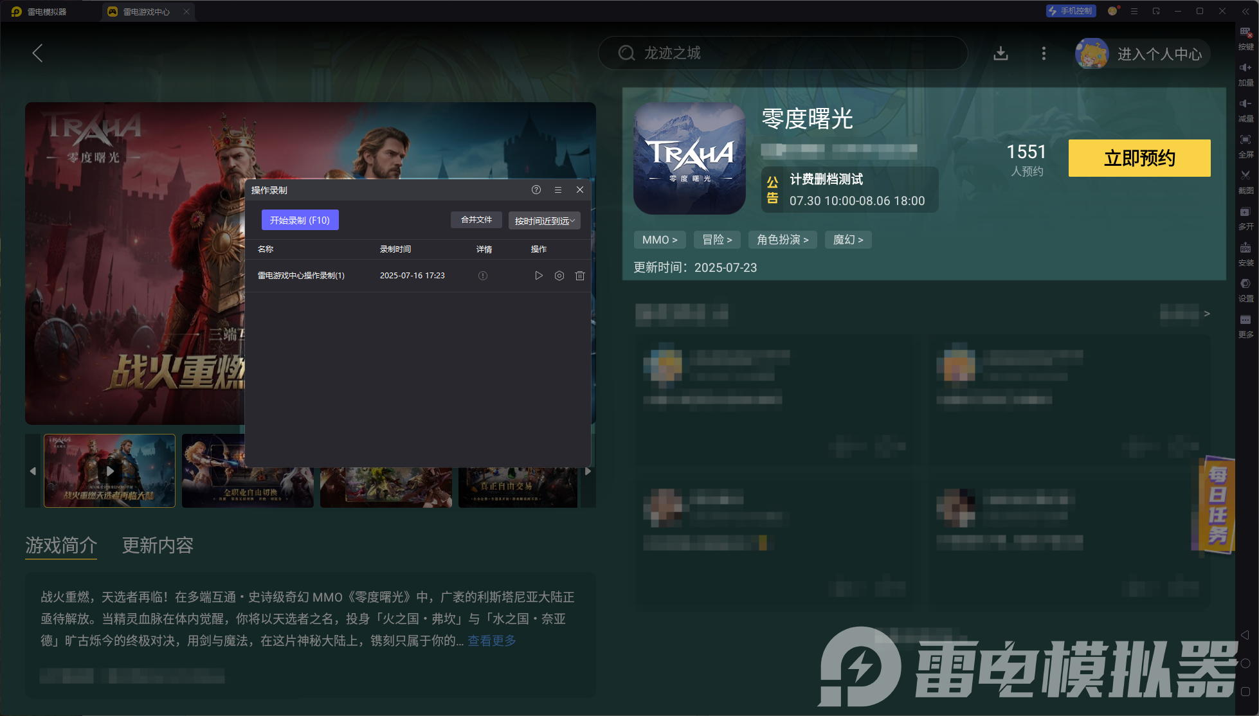Select the 雷电游戏中心 tab in title bar
The width and height of the screenshot is (1259, 716).
pos(147,12)
